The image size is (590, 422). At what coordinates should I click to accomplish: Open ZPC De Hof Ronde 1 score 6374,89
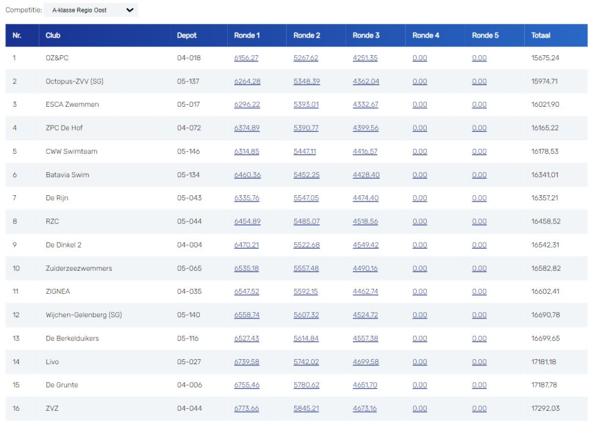(x=247, y=128)
